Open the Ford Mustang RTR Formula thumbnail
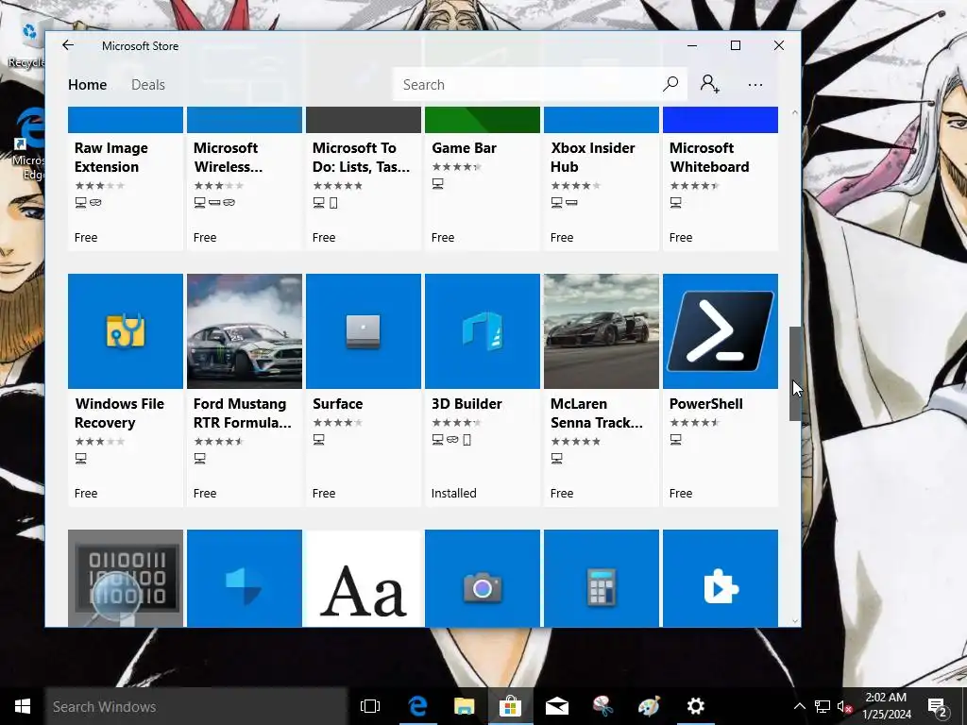The image size is (967, 725). point(245,331)
